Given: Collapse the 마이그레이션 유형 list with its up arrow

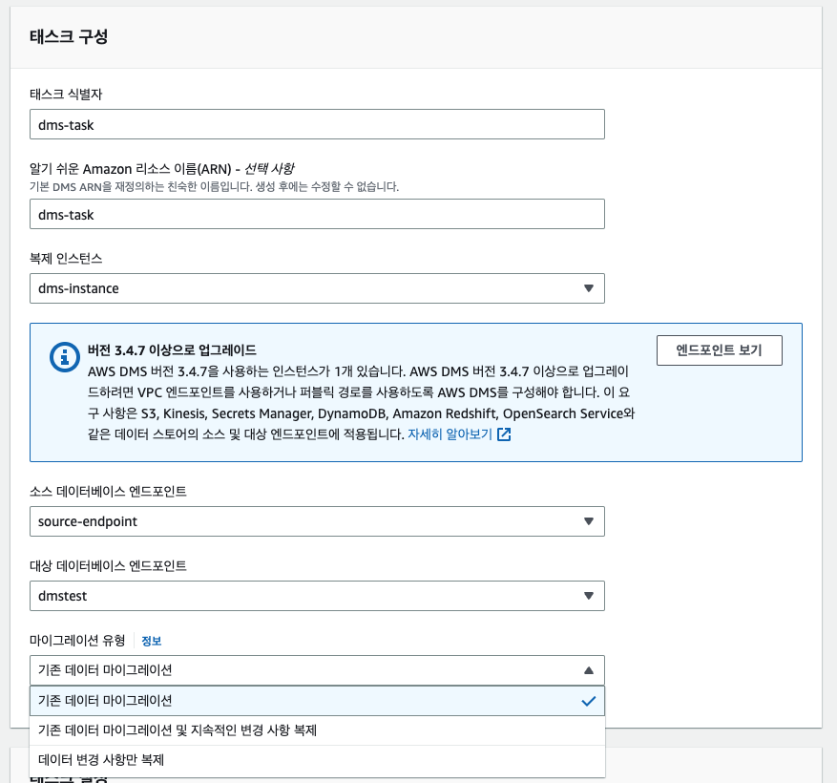Looking at the screenshot, I should (588, 670).
